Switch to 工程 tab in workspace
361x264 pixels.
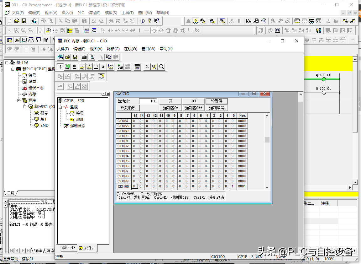click(x=11, y=193)
